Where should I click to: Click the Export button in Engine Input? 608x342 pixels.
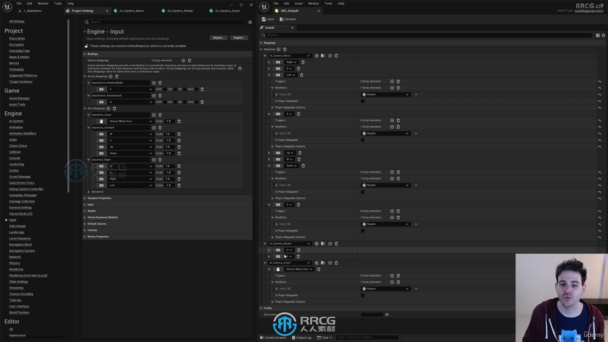(218, 37)
